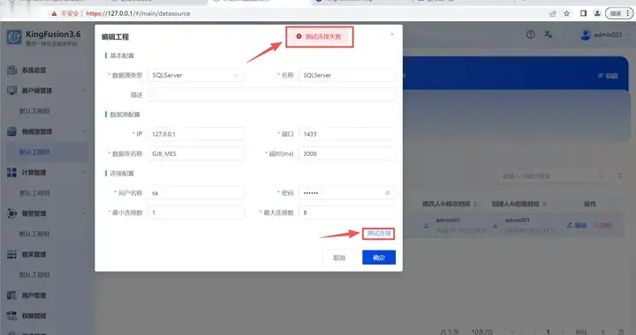The image size is (636, 335).
Task: Collapse the 报警管理 menu chevron
Action: 83,213
